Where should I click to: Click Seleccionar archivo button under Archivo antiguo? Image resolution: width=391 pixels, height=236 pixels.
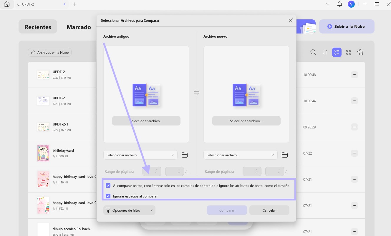click(146, 121)
